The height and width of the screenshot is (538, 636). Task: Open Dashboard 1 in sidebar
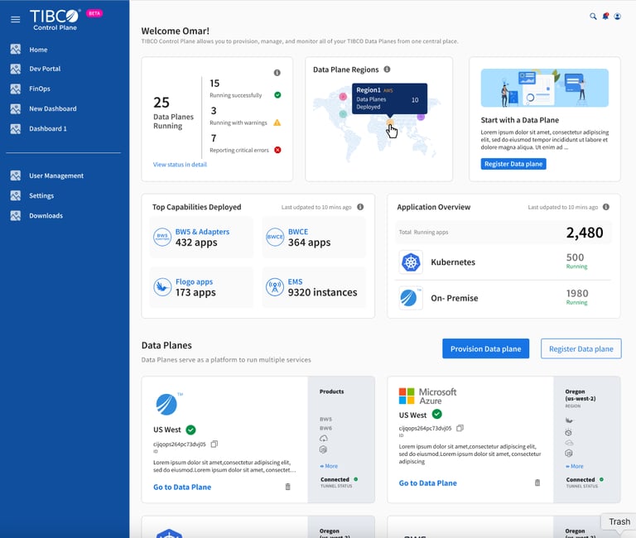[x=48, y=128]
